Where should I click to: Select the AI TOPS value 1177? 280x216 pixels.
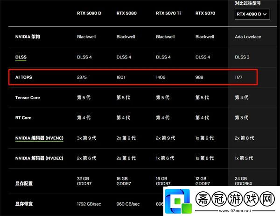(238, 77)
